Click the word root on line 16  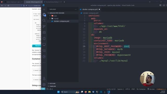coord(127,46)
